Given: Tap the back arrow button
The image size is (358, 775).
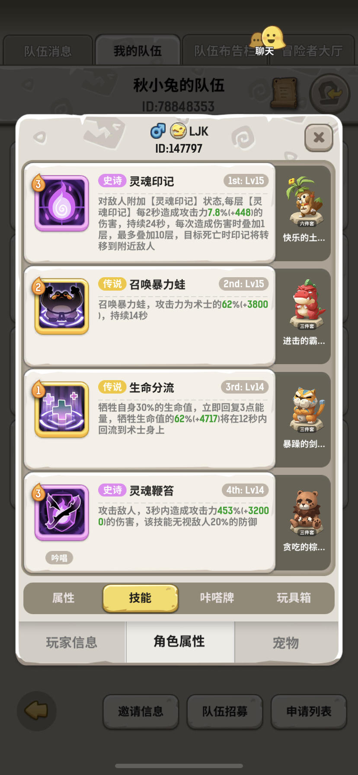Looking at the screenshot, I should [x=37, y=711].
